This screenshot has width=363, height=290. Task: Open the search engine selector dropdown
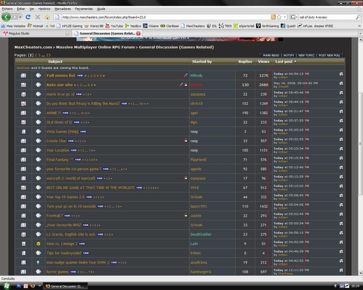click(294, 17)
